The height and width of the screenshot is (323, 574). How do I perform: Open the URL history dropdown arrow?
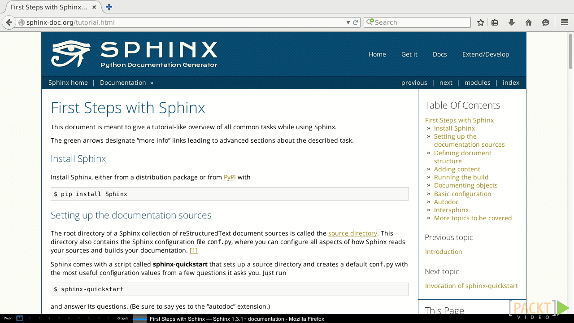point(348,22)
